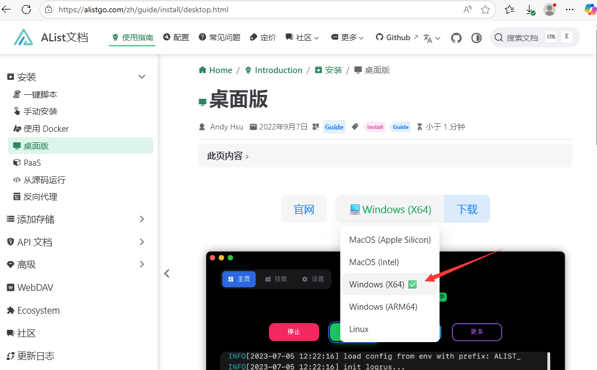Follow the Github external link in navbar

click(397, 37)
